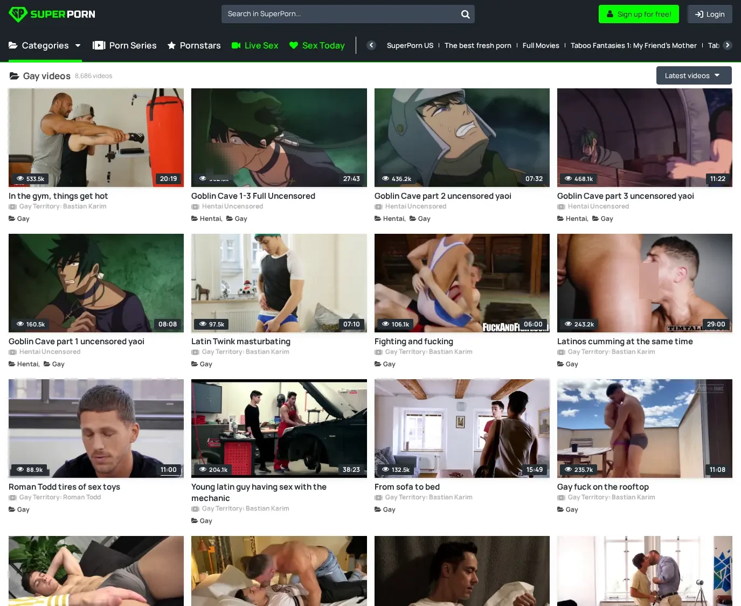Click the Roman Todd tires of sex toys title
Image resolution: width=741 pixels, height=606 pixels.
(x=64, y=487)
